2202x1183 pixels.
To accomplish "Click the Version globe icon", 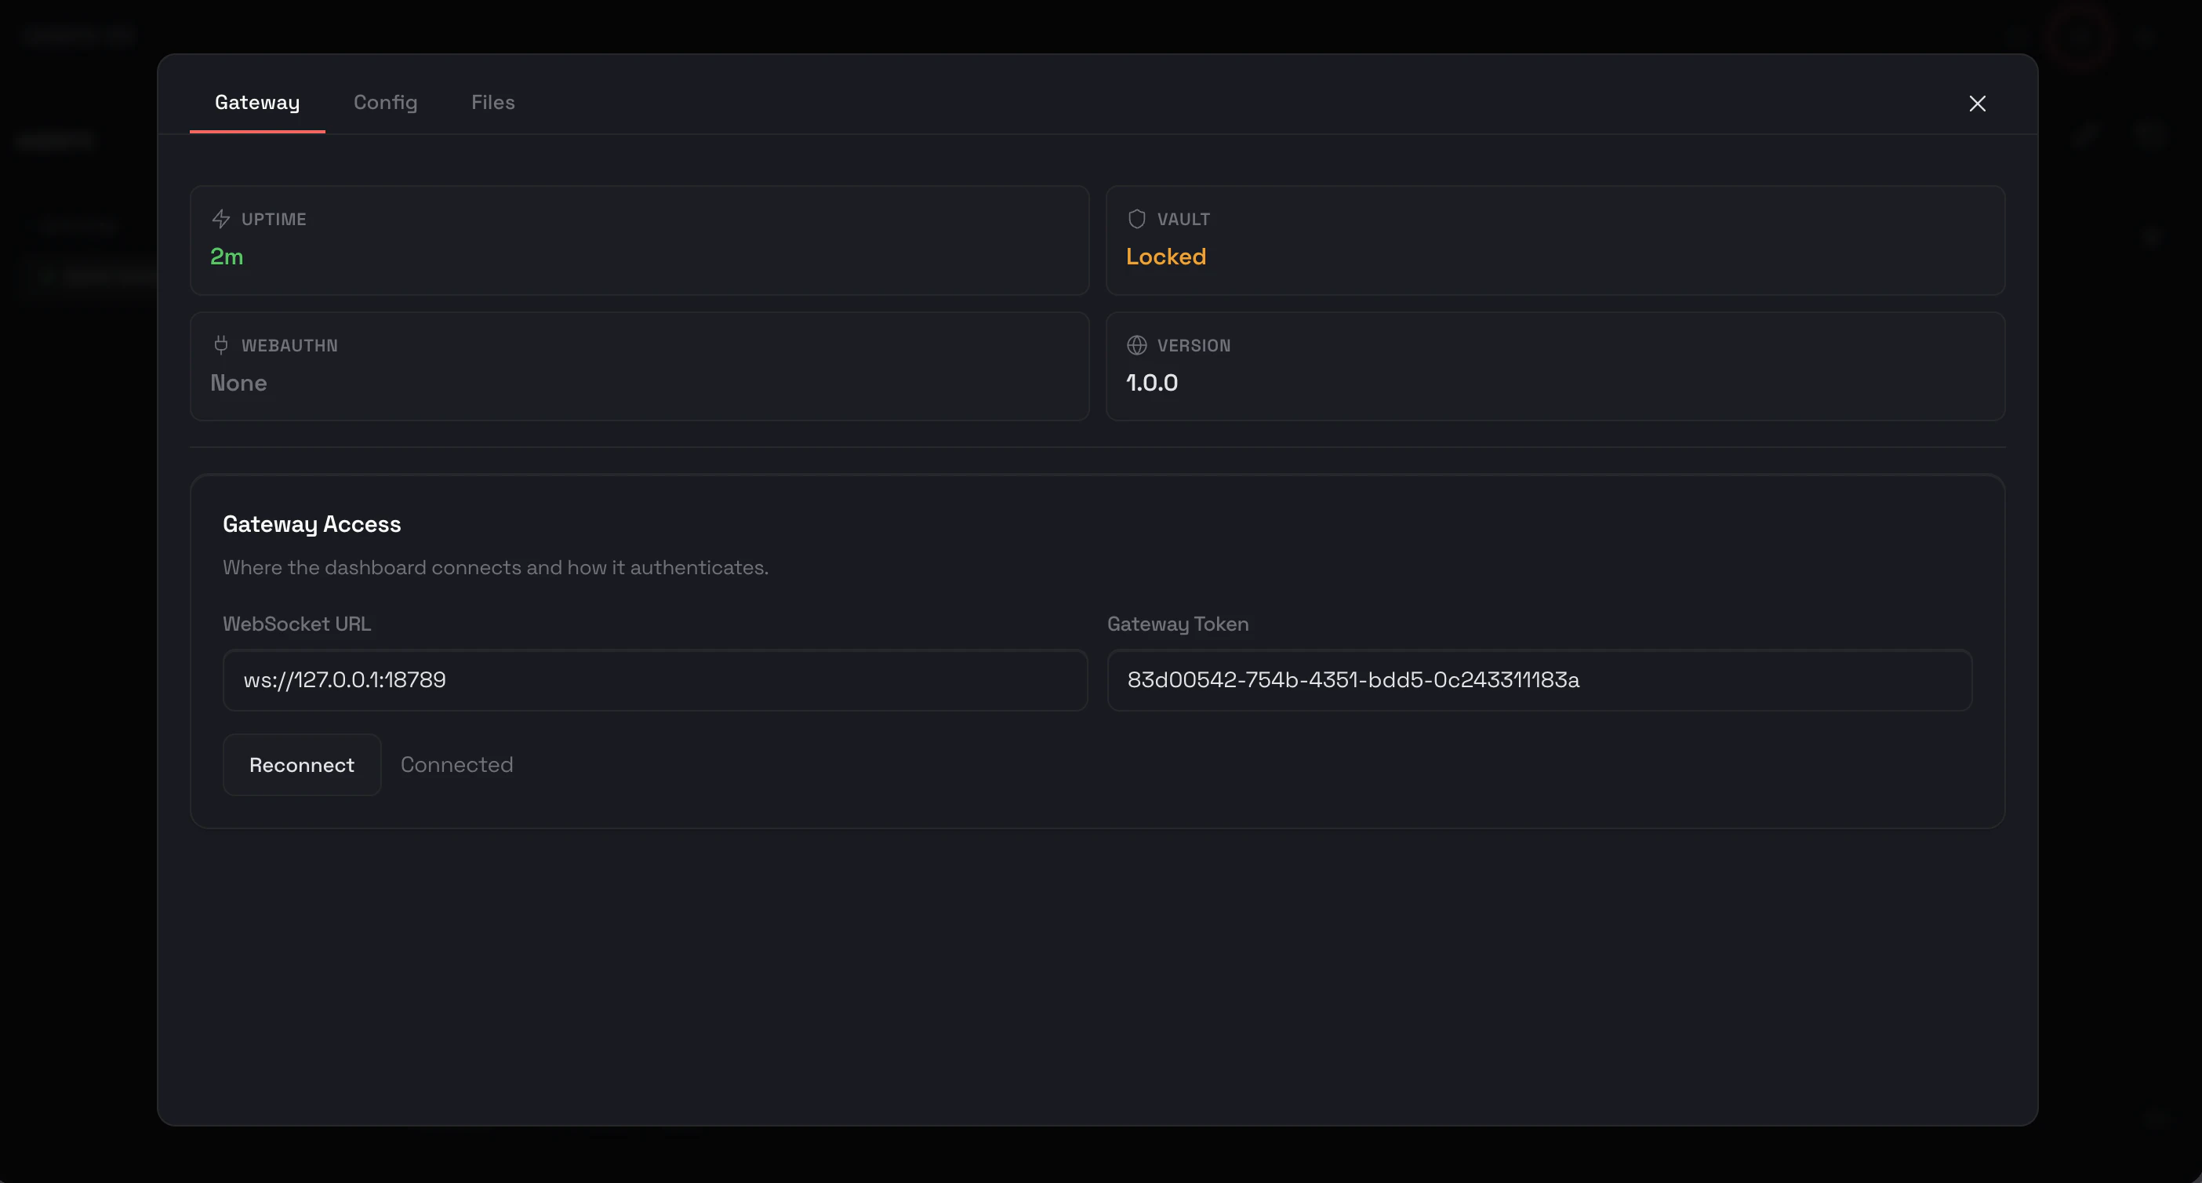I will tap(1136, 344).
